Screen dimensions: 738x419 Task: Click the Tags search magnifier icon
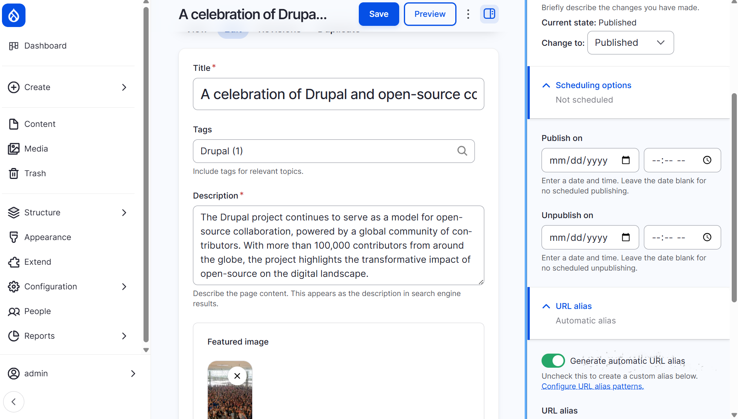(x=462, y=151)
